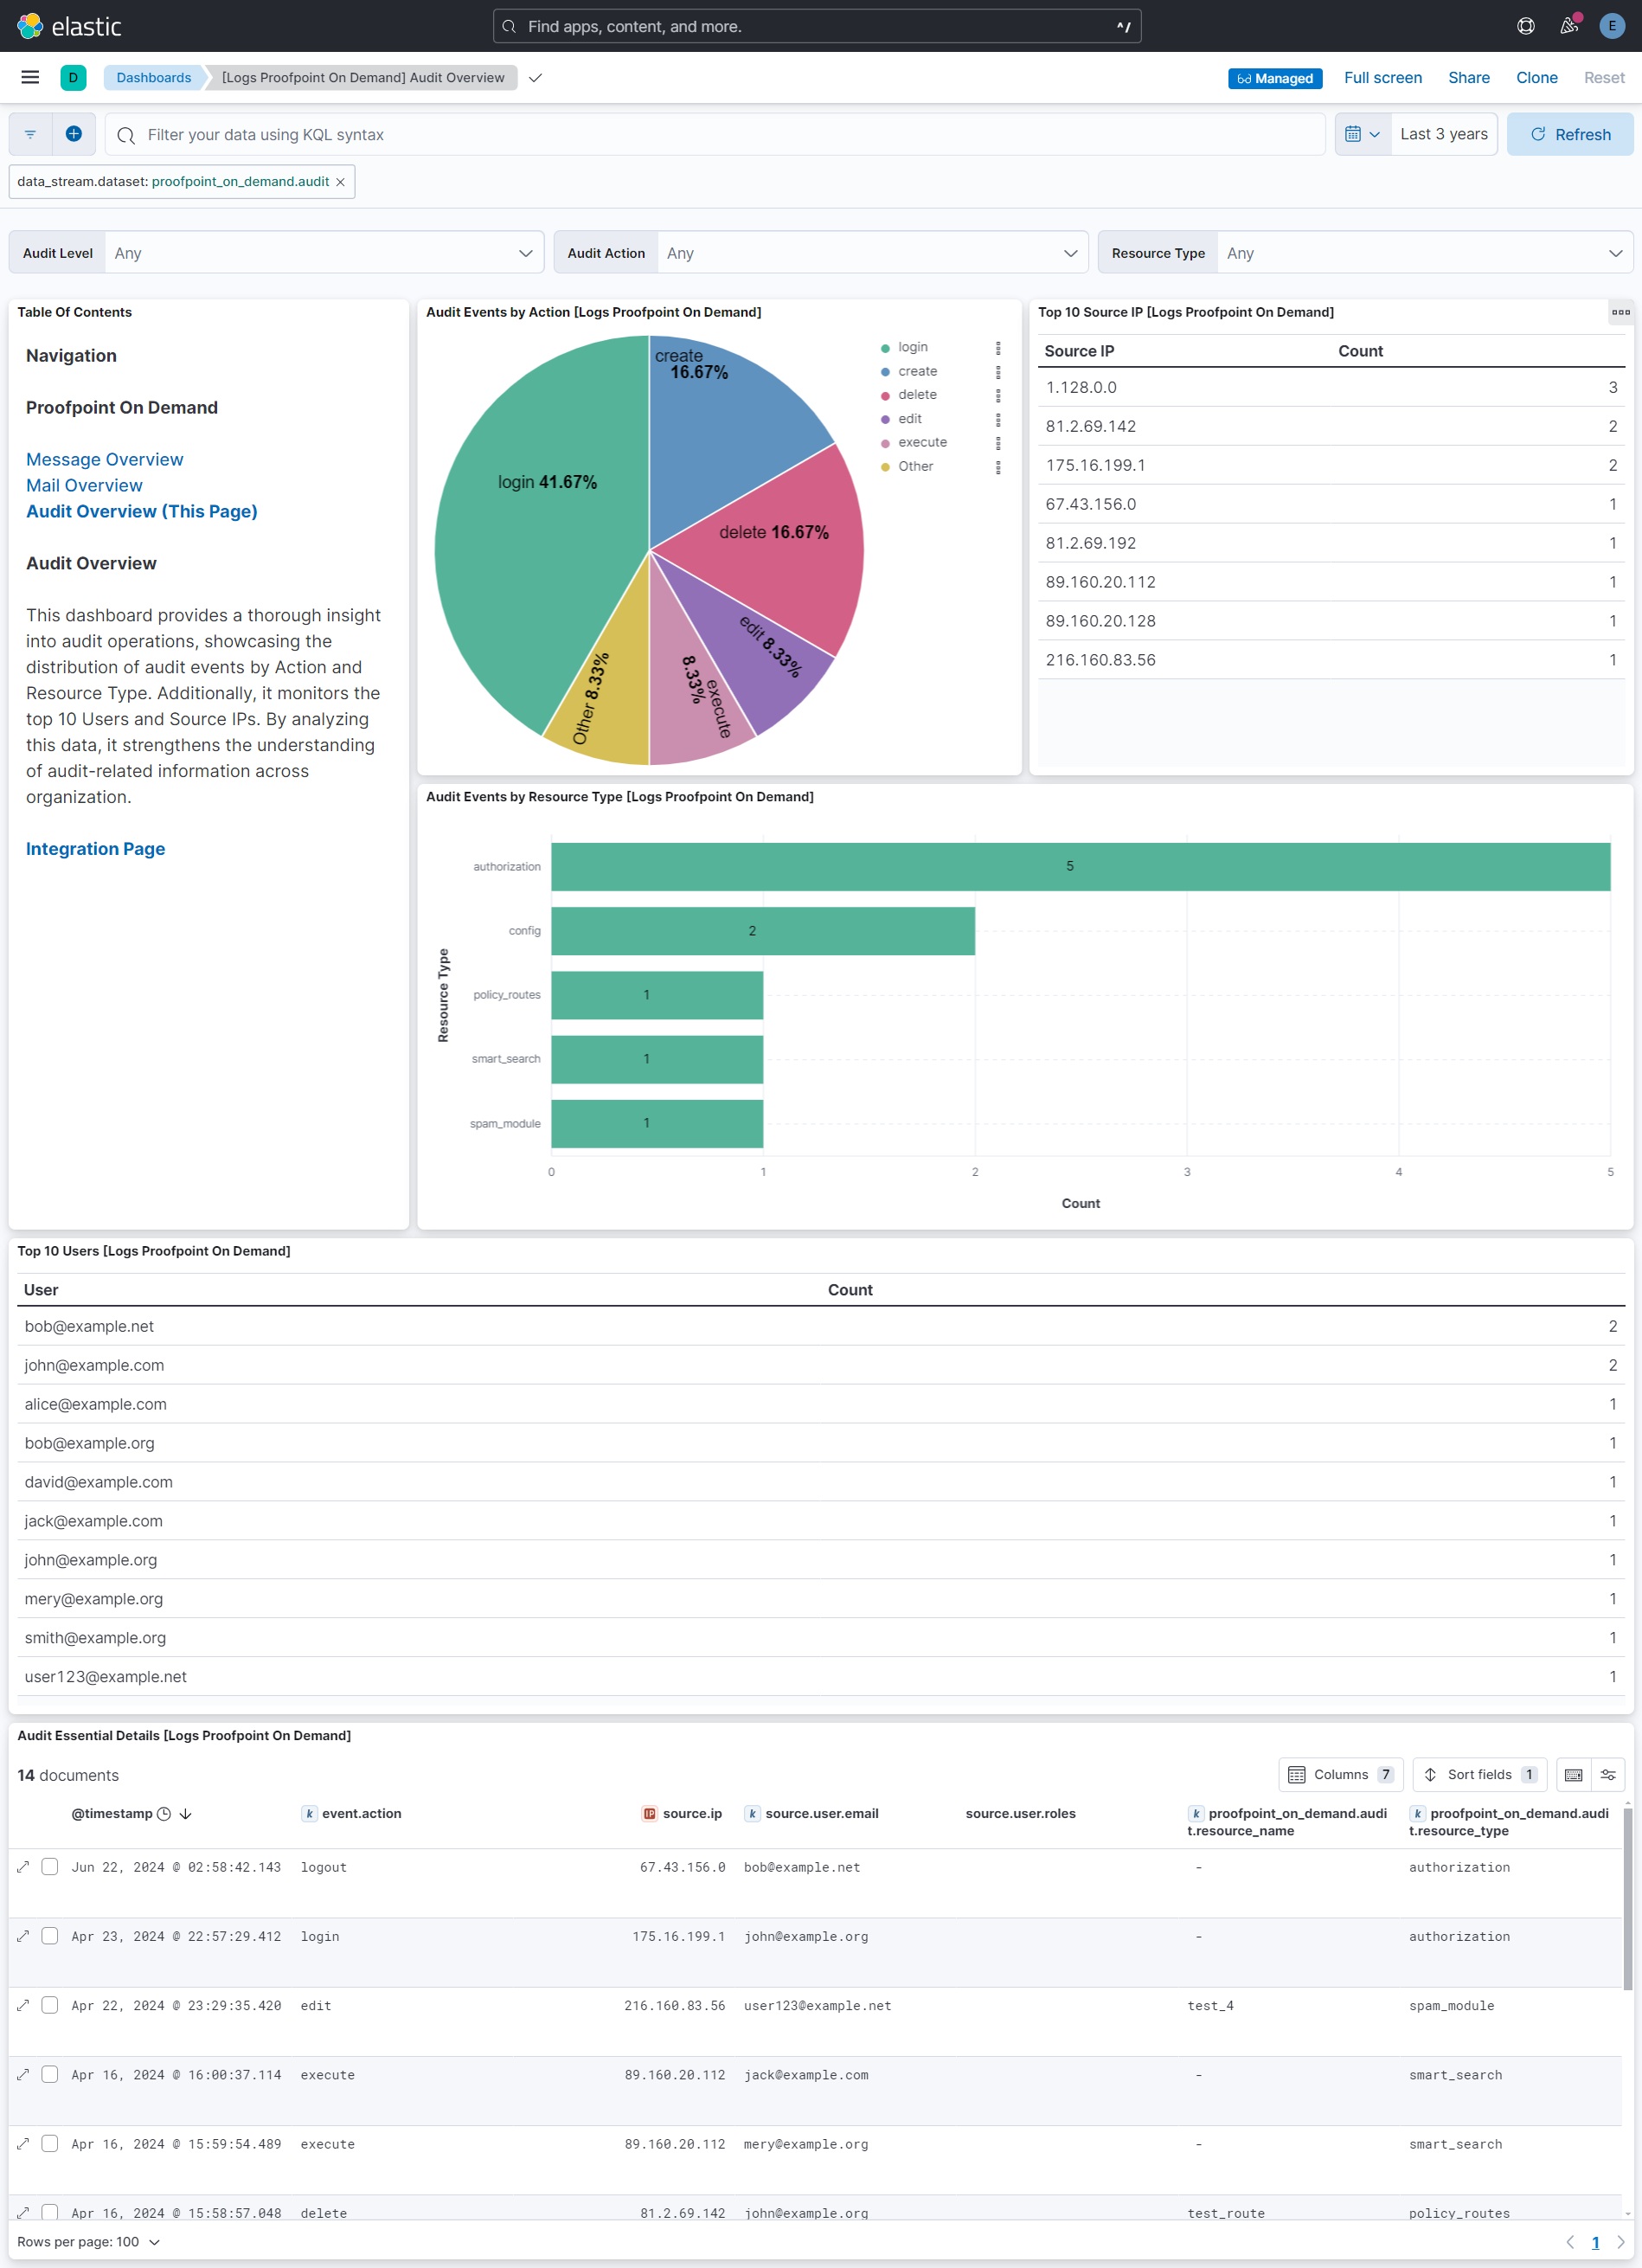Open the user avatar E menu
Screen dimensions: 1642x2268
tap(1611, 26)
